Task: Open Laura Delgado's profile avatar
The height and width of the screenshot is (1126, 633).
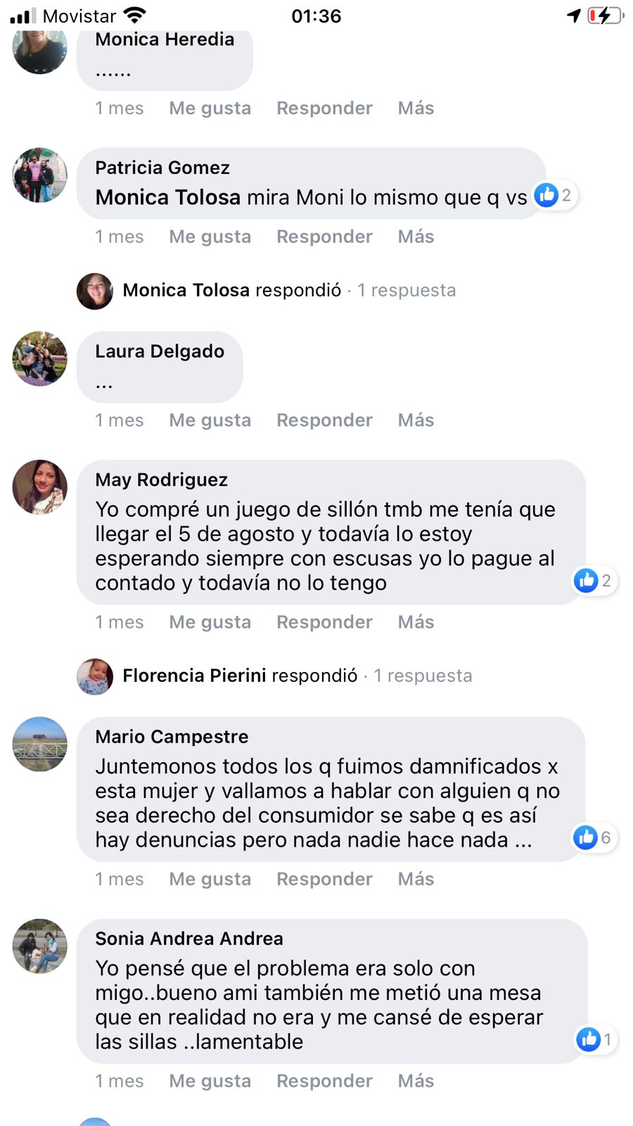Action: coord(40,359)
